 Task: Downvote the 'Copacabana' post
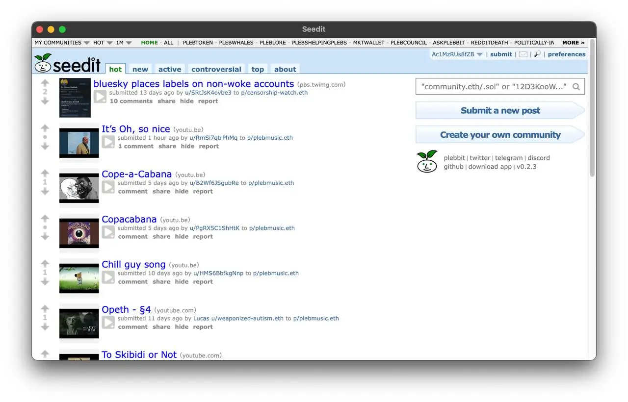(x=45, y=236)
